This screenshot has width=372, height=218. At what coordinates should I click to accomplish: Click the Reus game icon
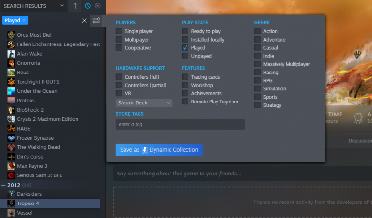click(x=11, y=73)
